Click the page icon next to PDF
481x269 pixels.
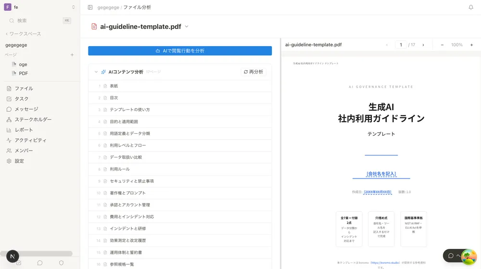[14, 73]
